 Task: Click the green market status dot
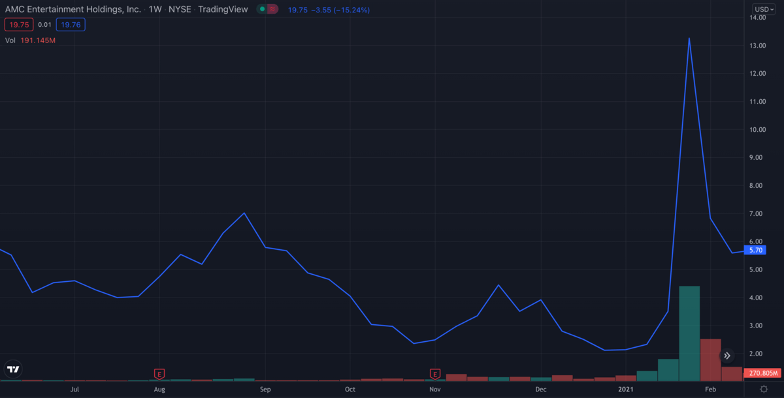click(x=262, y=9)
